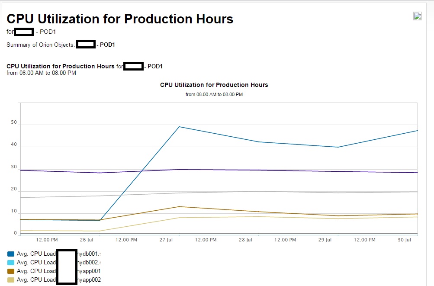Click the 29 Jul x-axis label
The image size is (434, 286).
click(325, 240)
